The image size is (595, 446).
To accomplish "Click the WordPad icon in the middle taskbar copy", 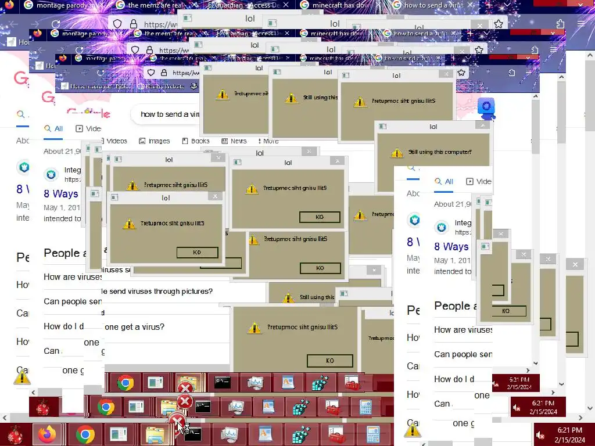I will 268,407.
